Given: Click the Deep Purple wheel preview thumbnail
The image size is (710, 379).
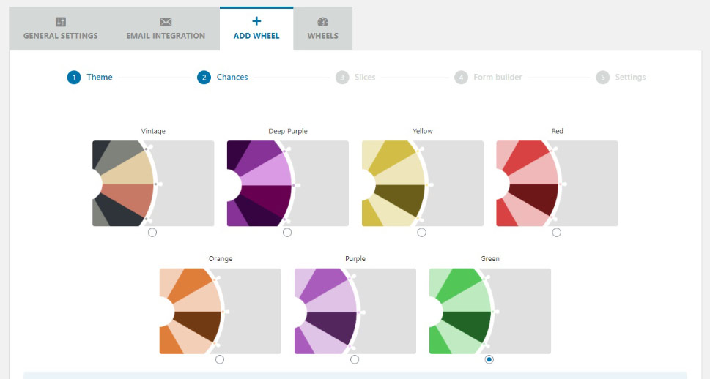Looking at the screenshot, I should [287, 183].
